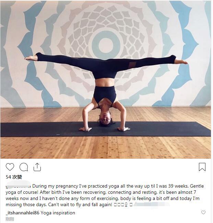View the 54 次赞 likes list

point(14,177)
